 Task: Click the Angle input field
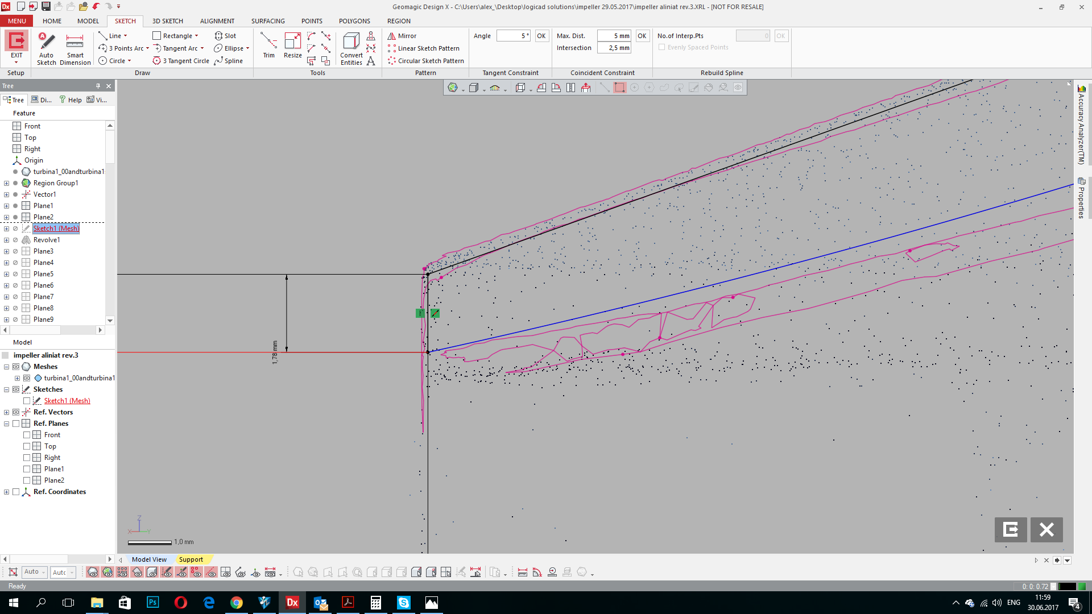(x=513, y=36)
